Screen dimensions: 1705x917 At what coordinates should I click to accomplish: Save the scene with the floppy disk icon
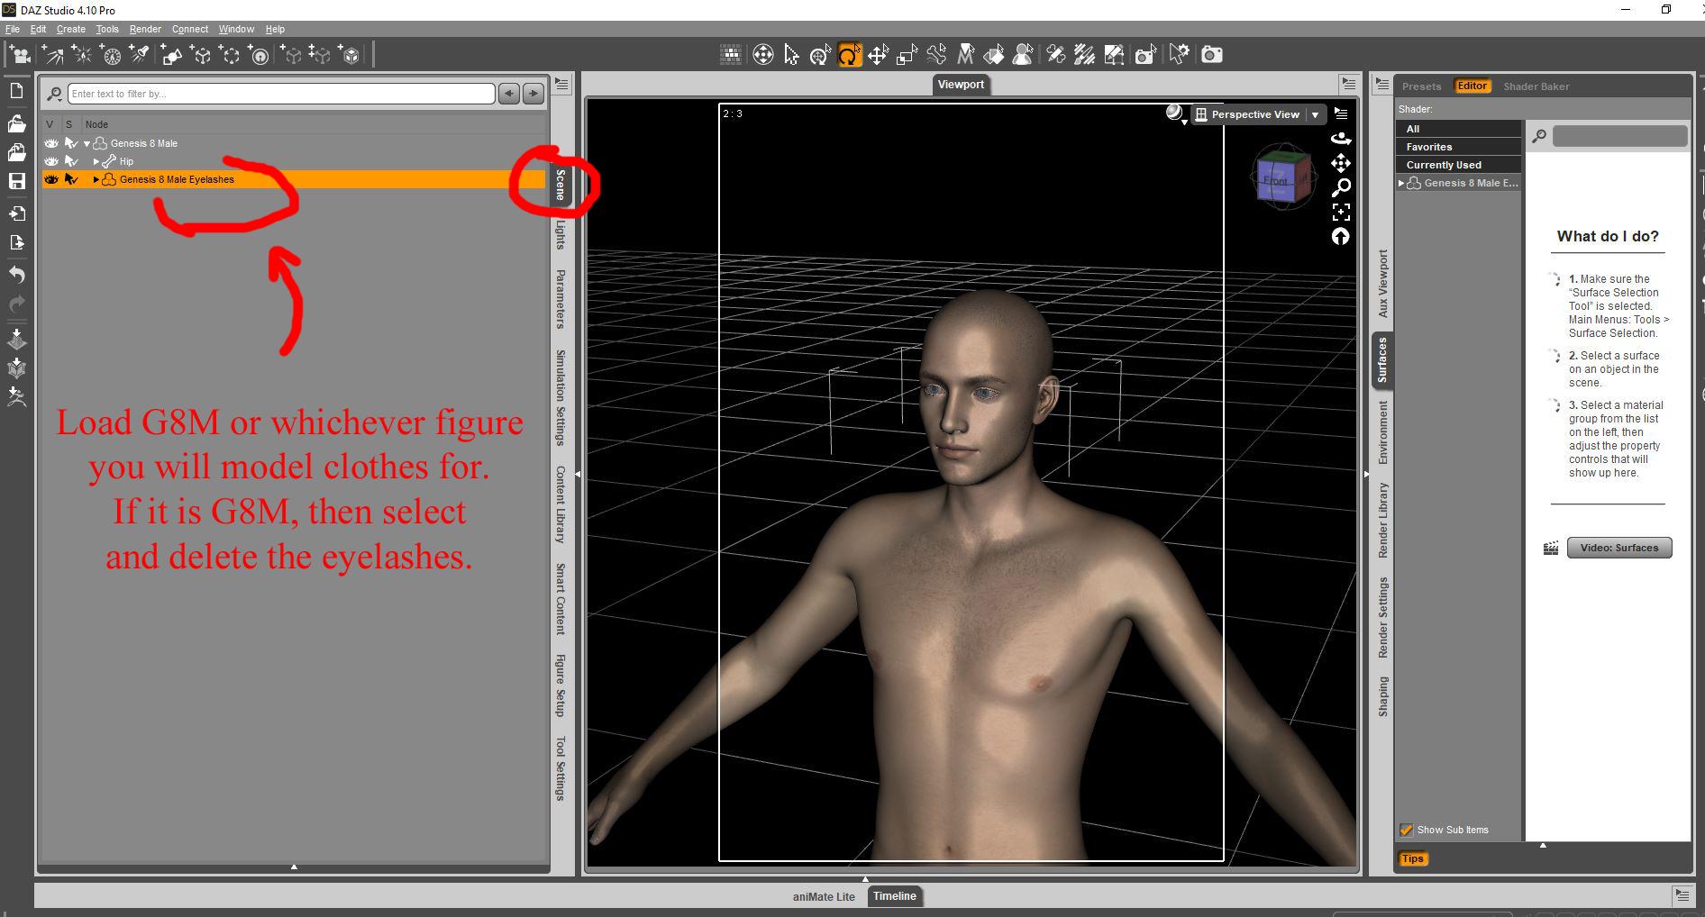[16, 181]
